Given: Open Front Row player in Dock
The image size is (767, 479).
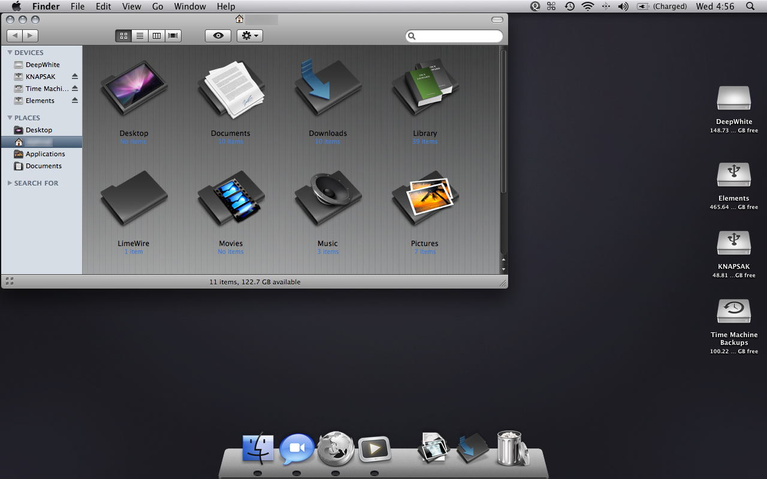Looking at the screenshot, I should pyautogui.click(x=375, y=449).
